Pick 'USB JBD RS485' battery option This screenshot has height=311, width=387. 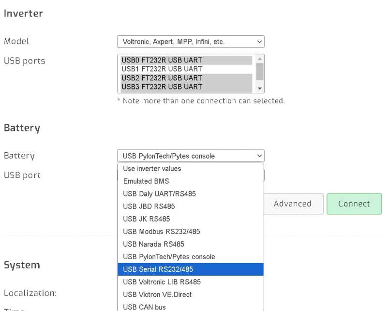[191, 207]
